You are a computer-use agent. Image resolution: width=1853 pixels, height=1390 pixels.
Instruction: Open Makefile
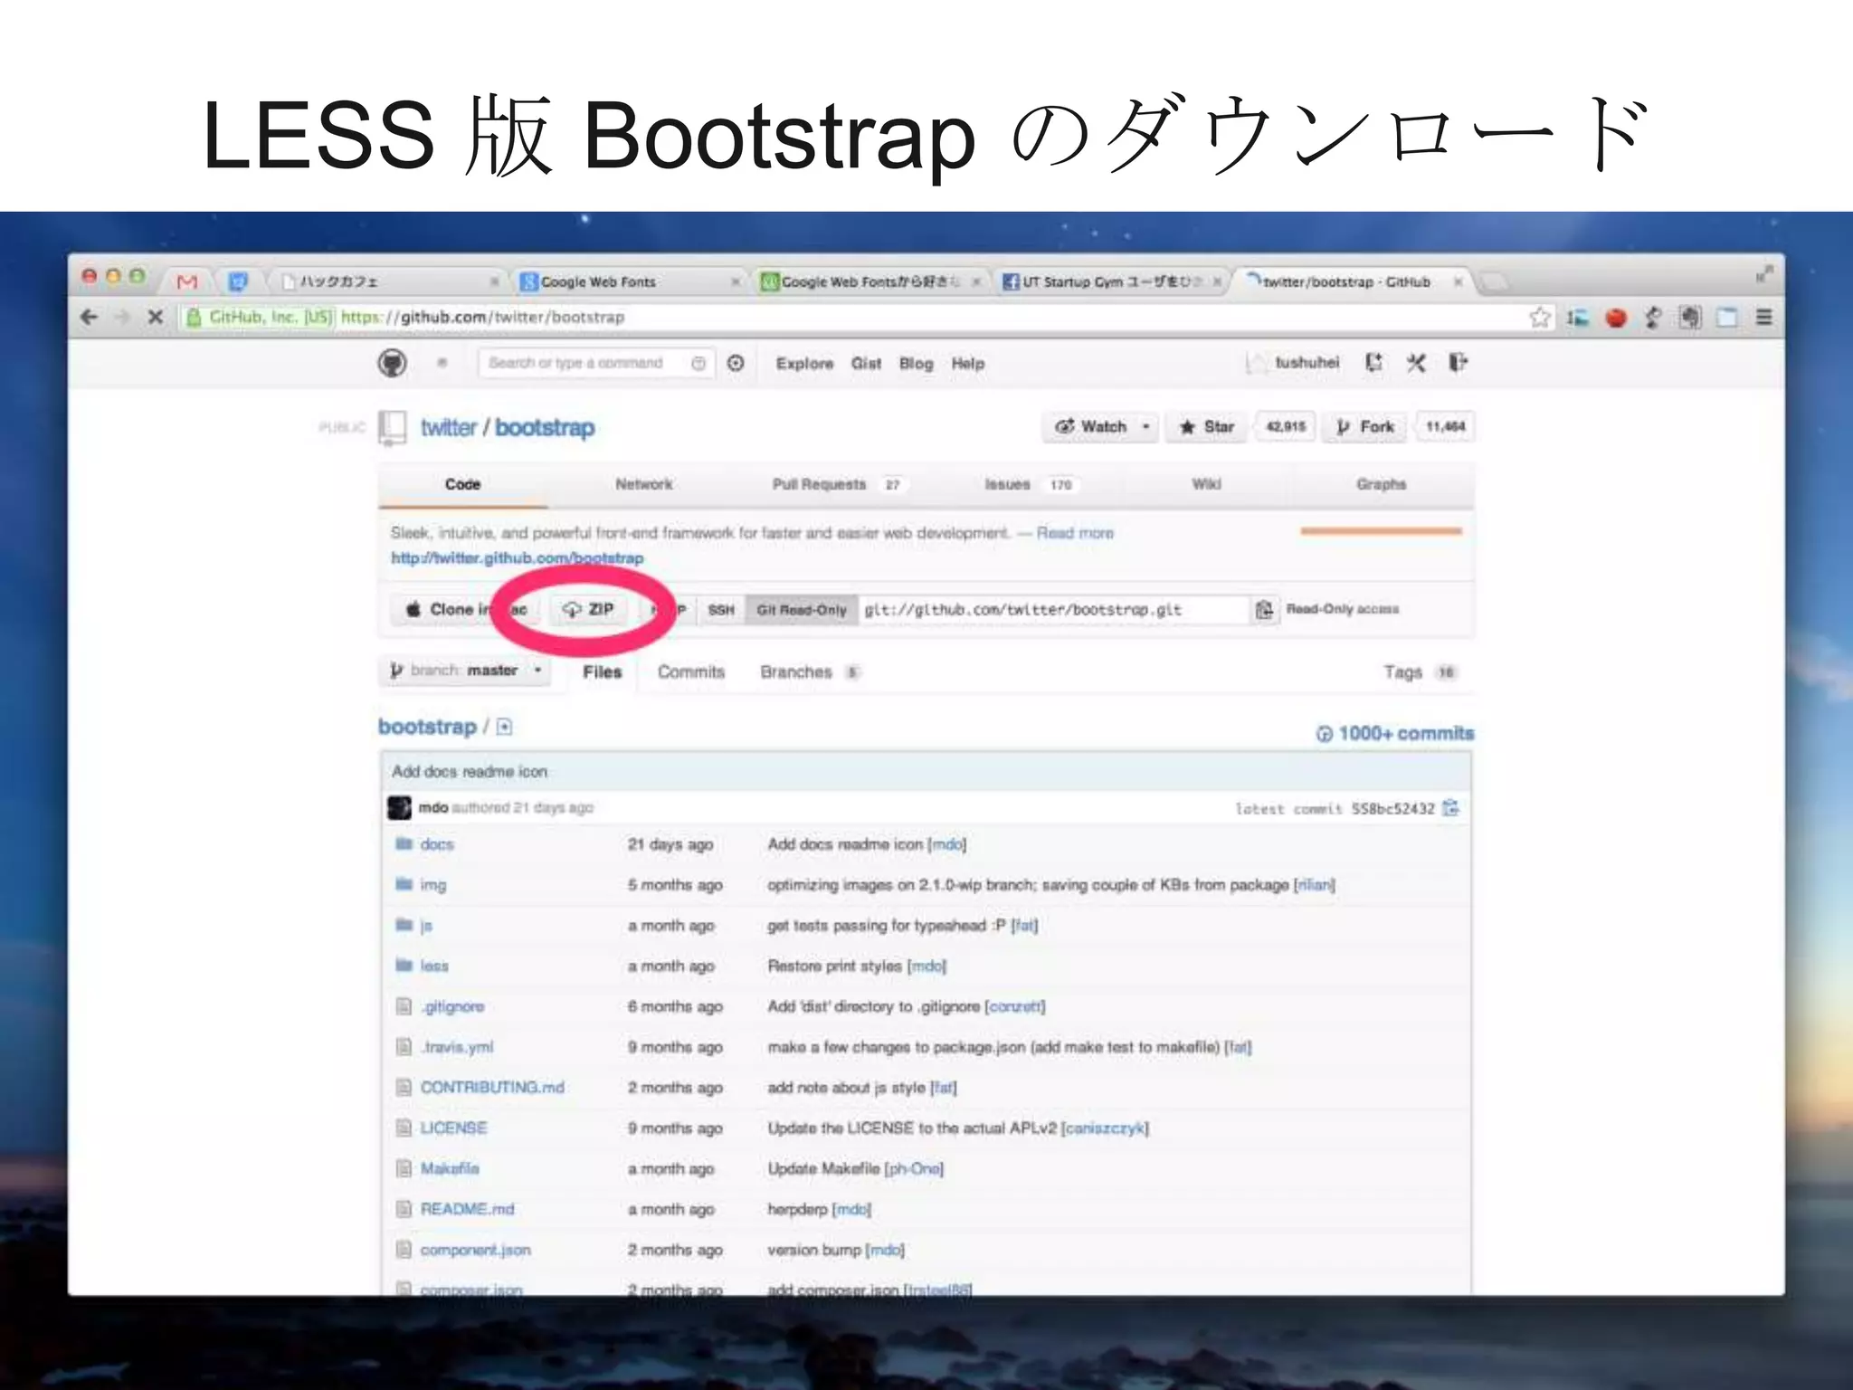(450, 1168)
